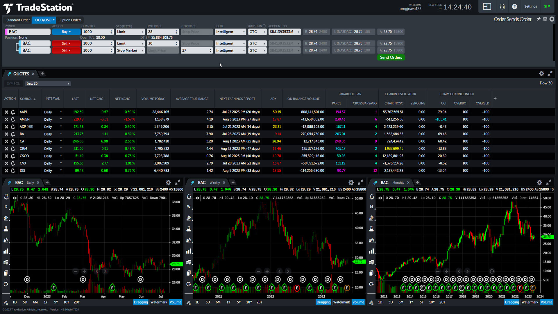This screenshot has height=314, width=558.
Task: Switch to the Standard Order tab
Action: 18,20
